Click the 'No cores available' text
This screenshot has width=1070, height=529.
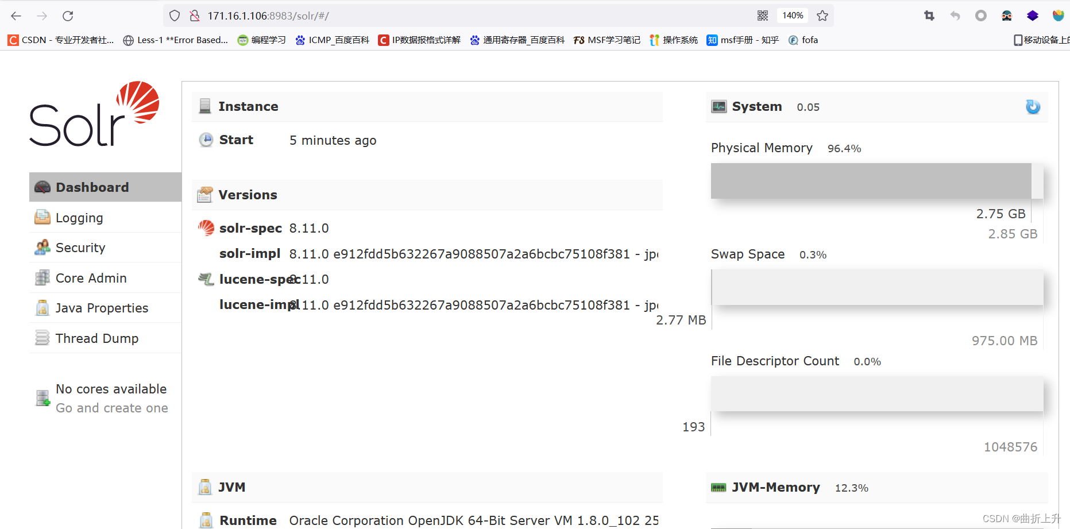pos(111,389)
